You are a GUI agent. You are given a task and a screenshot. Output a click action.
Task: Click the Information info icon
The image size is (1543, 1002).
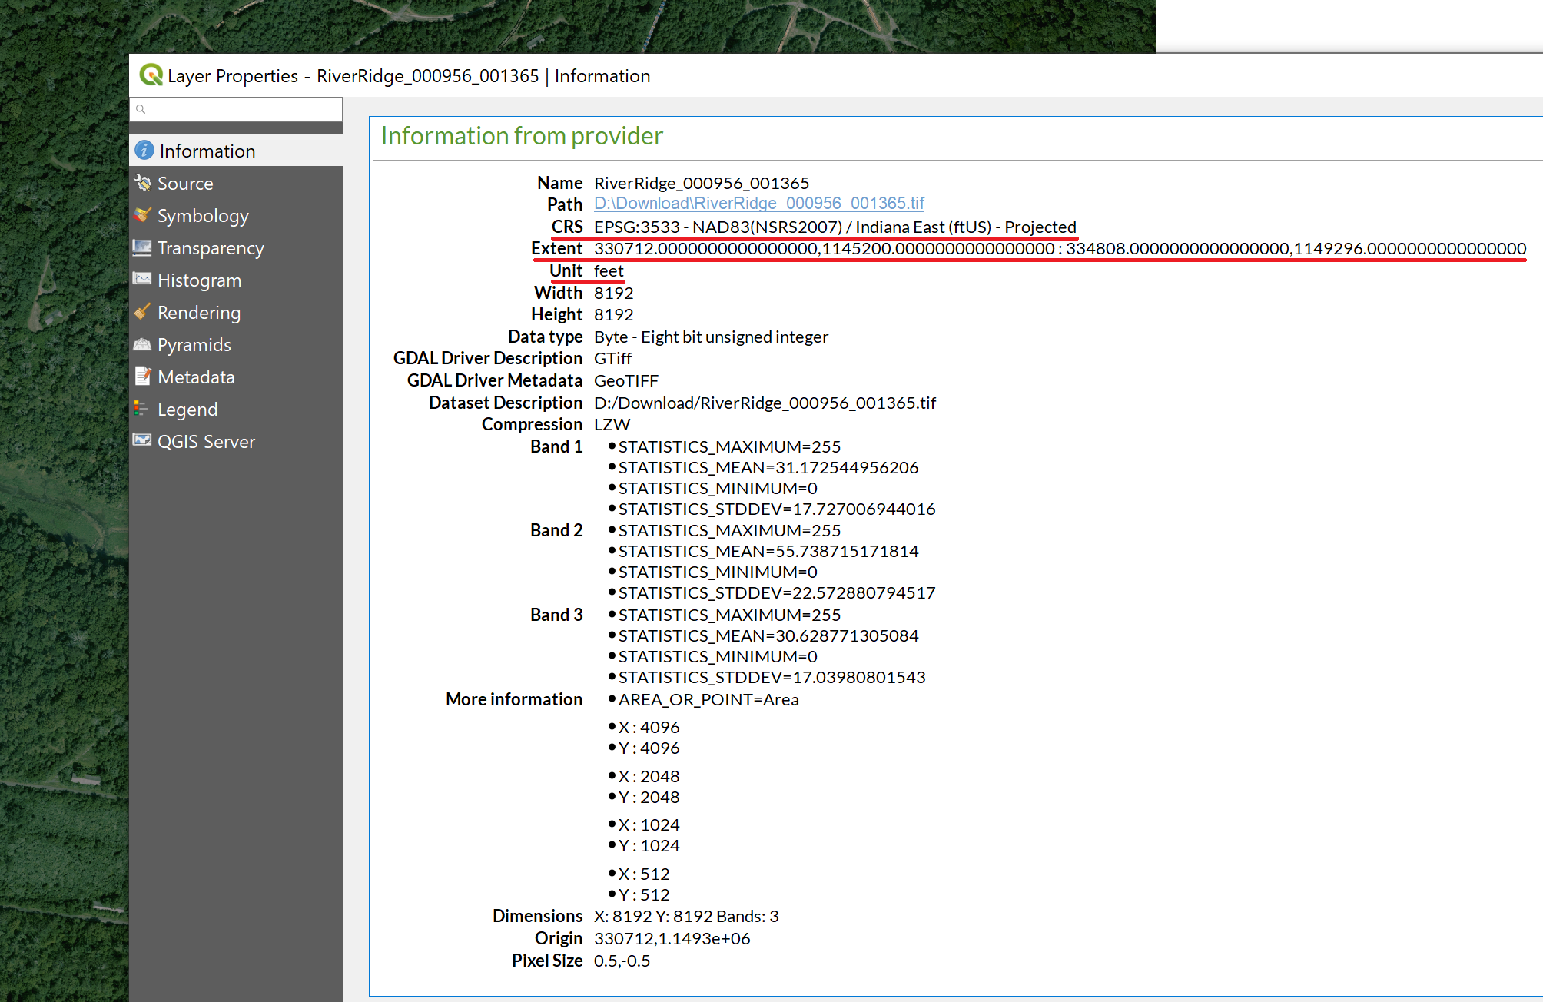pyautogui.click(x=143, y=151)
